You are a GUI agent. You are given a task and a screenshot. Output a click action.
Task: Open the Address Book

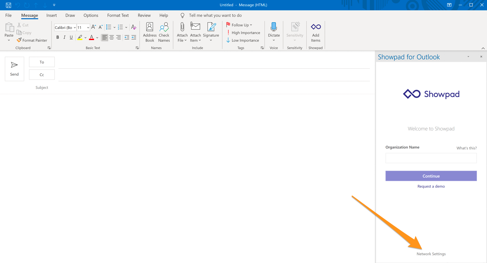[x=150, y=32]
